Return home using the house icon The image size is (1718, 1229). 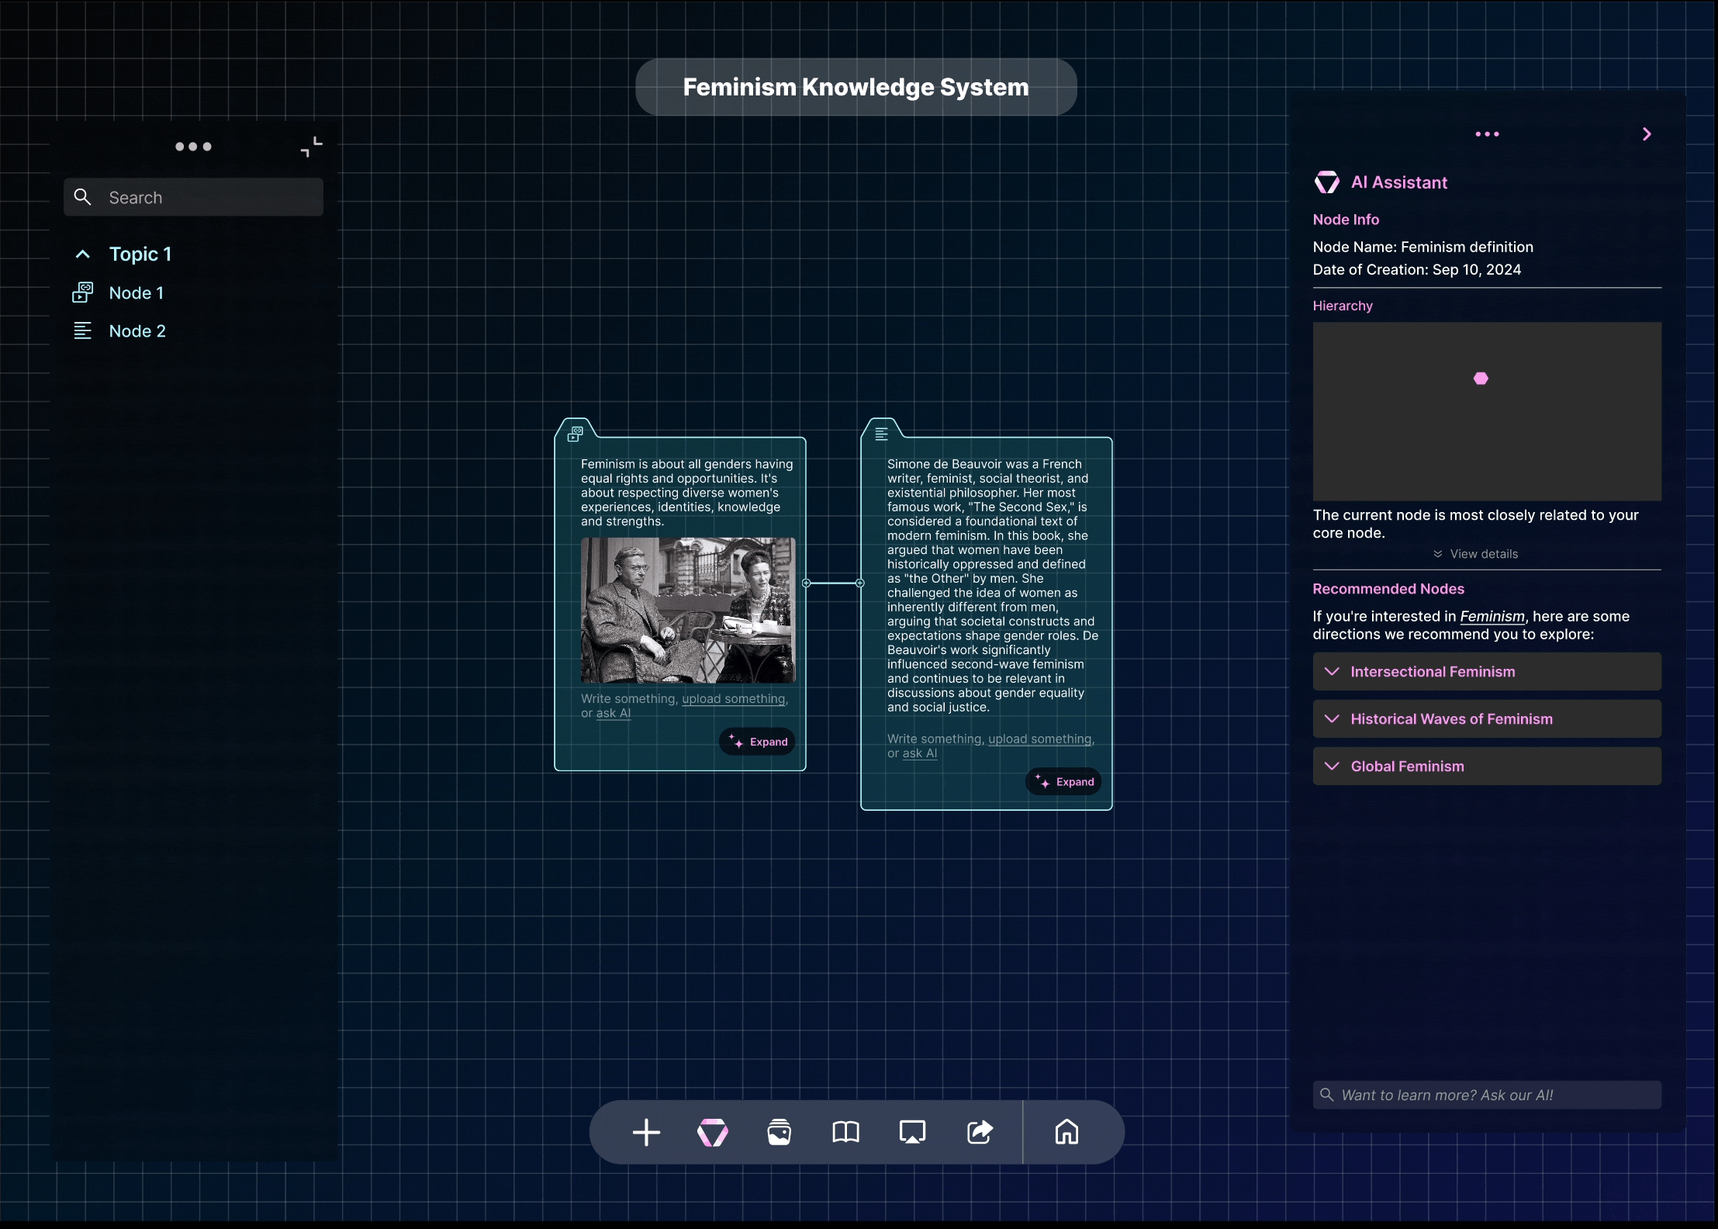[x=1067, y=1132]
